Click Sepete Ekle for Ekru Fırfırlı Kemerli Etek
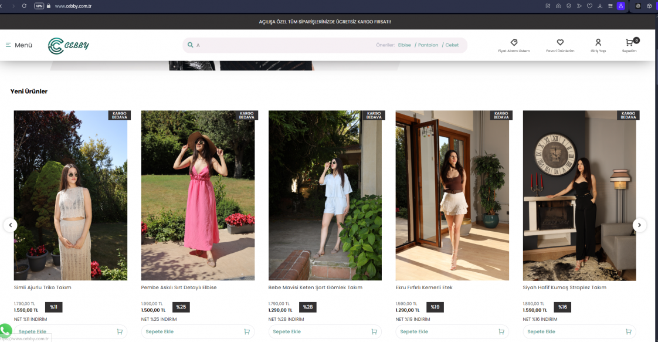The width and height of the screenshot is (658, 342). (x=452, y=331)
